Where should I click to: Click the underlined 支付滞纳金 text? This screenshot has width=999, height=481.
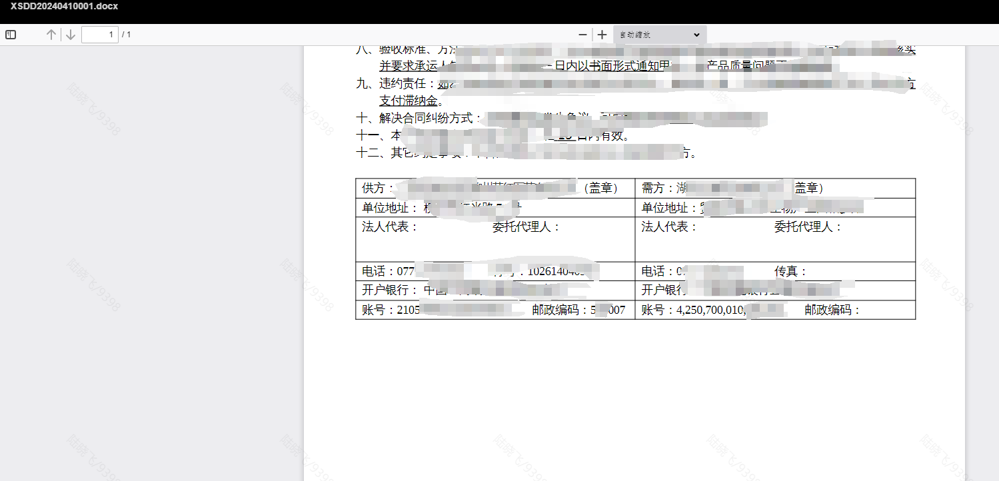click(409, 101)
